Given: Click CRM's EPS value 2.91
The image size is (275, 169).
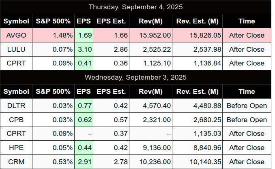Looking at the screenshot, I should coord(84,162).
